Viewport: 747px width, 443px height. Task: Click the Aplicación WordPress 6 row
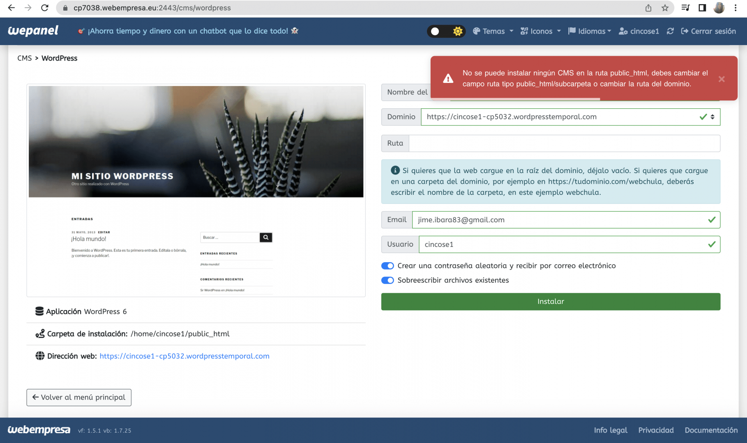click(x=196, y=311)
